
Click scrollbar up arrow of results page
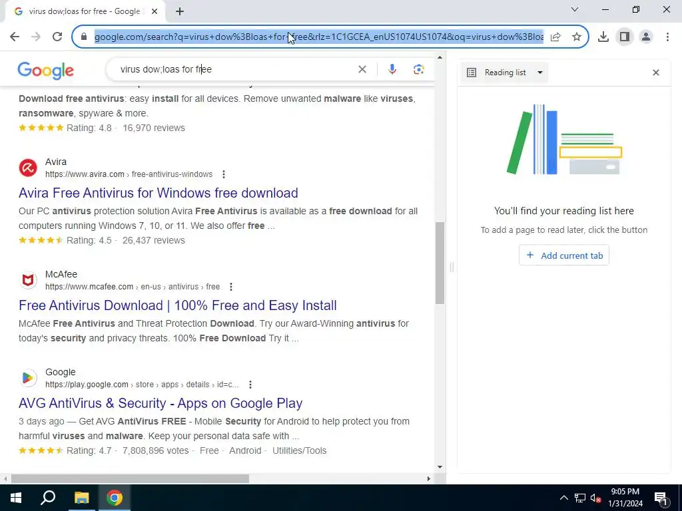click(x=440, y=57)
